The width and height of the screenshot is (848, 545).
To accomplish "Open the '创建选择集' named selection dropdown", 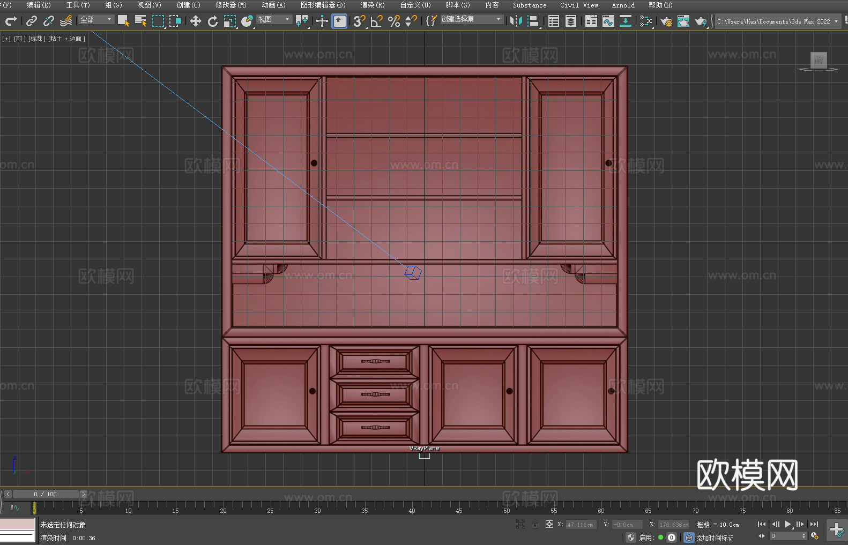I will click(472, 19).
